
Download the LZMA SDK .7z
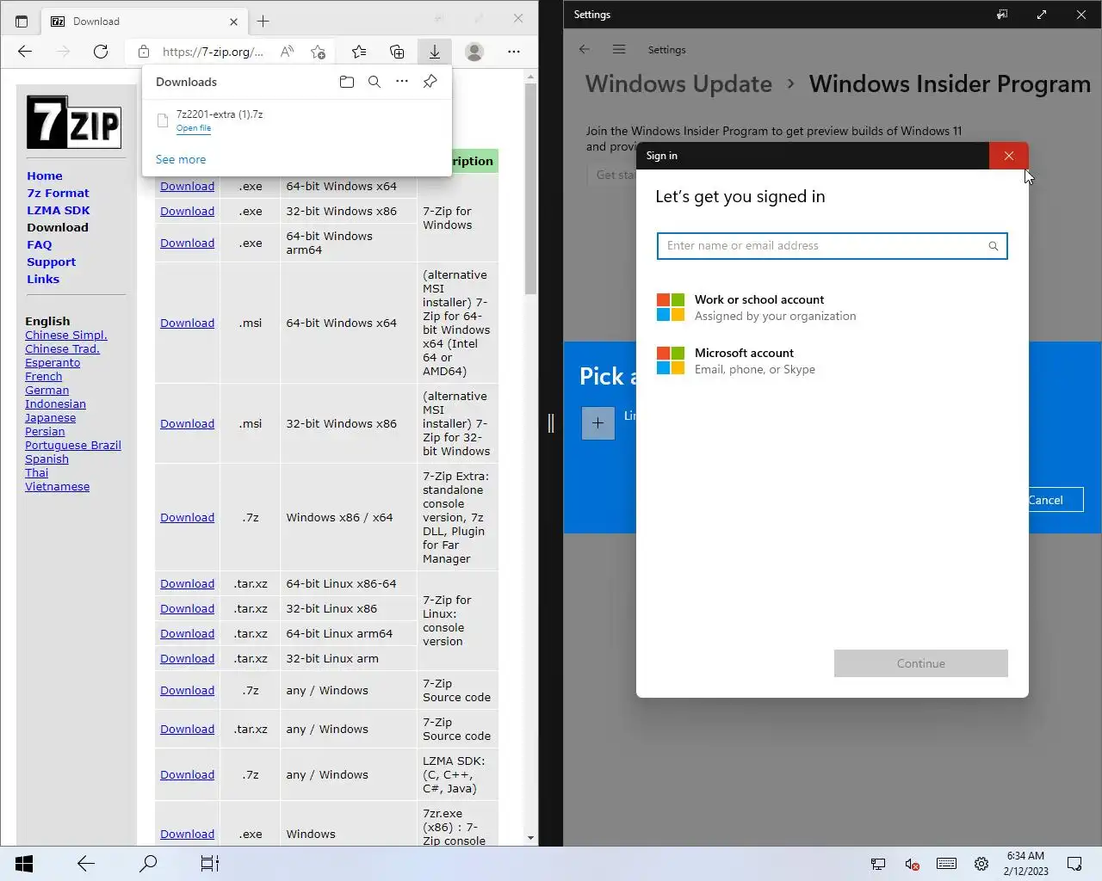pyautogui.click(x=187, y=774)
